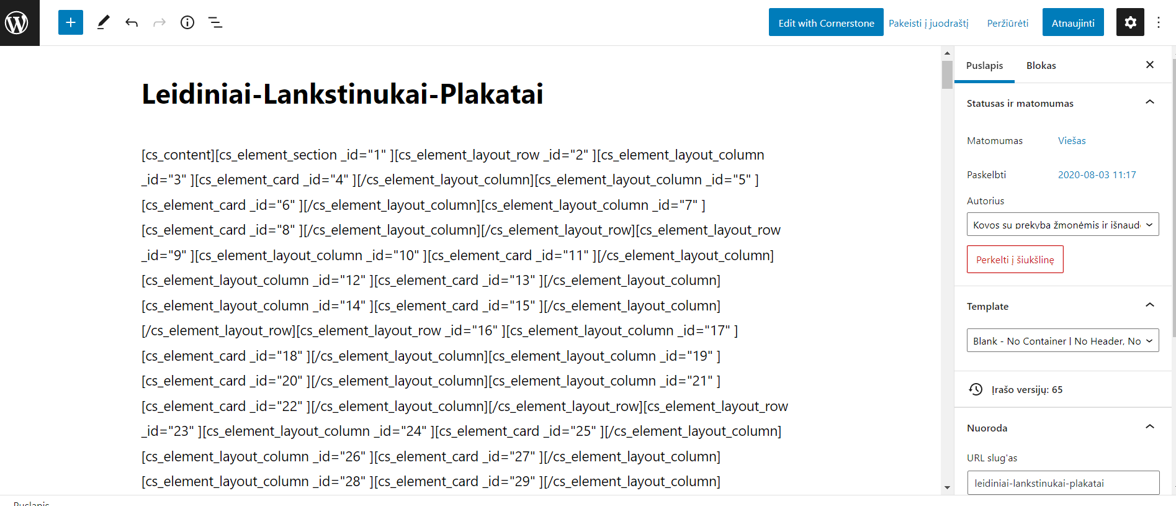Open the Autorius dropdown
The image size is (1176, 506).
tap(1062, 224)
